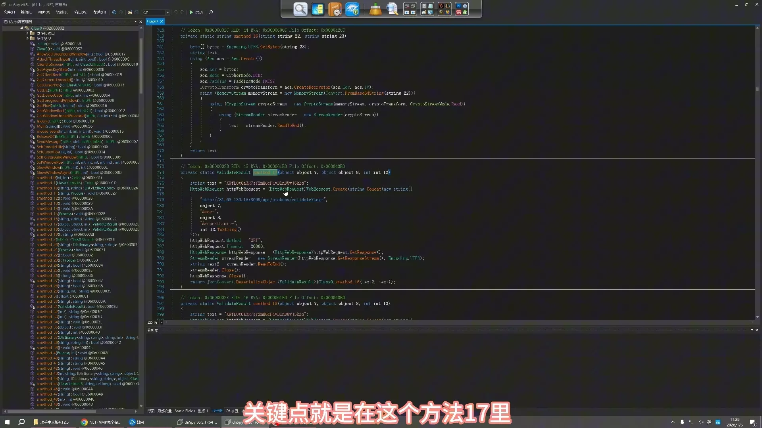Screen dimensions: 762x428
Task: Click the clock notebook dock icon
Action: (x=335, y=9)
